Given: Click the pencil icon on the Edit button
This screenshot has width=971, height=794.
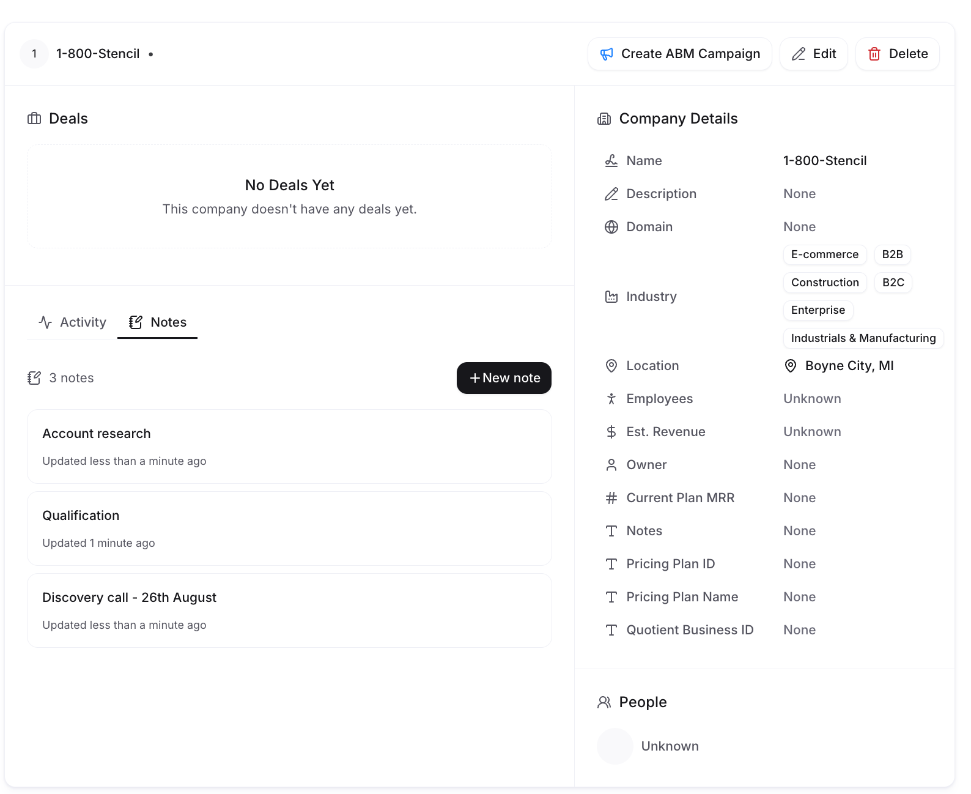Looking at the screenshot, I should tap(799, 54).
